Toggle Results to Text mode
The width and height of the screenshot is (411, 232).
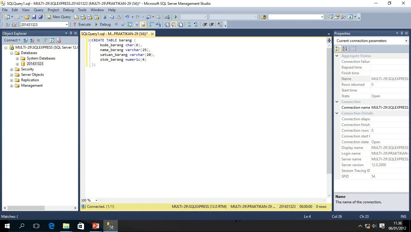pyautogui.click(x=167, y=24)
